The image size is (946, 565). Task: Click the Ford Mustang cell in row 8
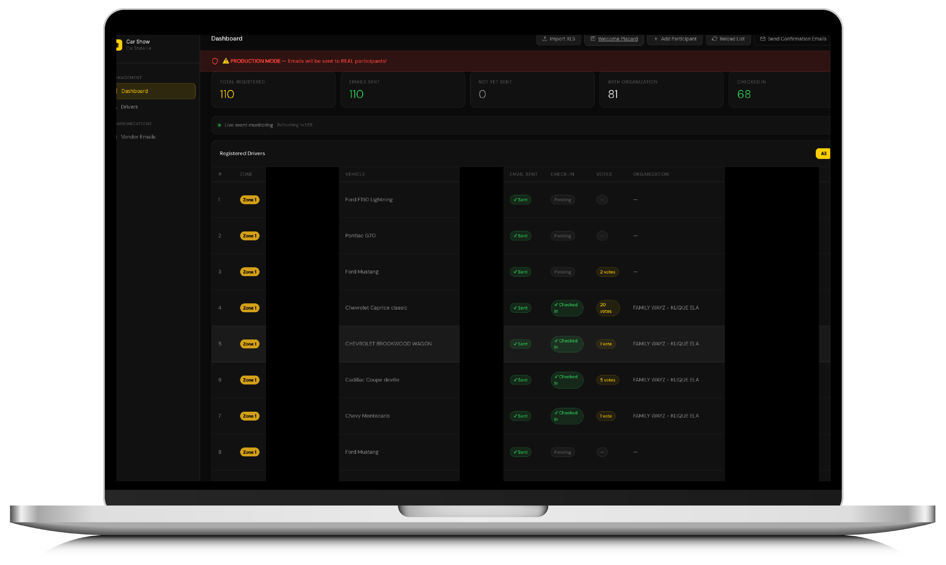(362, 452)
